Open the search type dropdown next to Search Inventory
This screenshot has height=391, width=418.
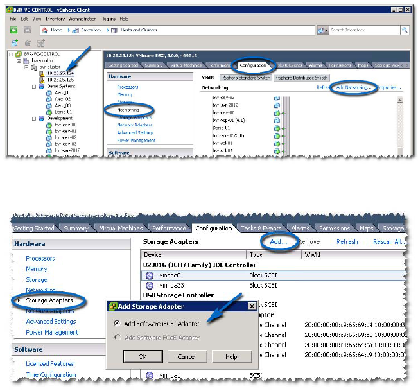tap(323, 30)
